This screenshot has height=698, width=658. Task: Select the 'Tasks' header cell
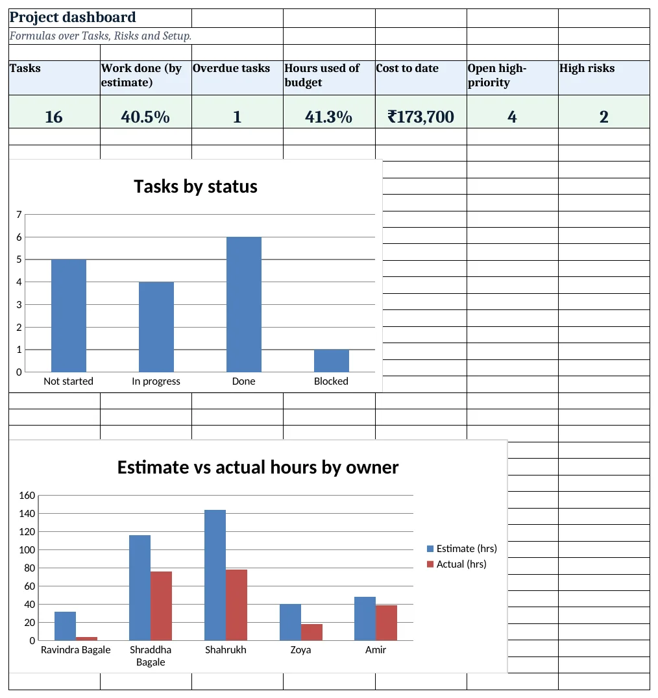point(55,77)
